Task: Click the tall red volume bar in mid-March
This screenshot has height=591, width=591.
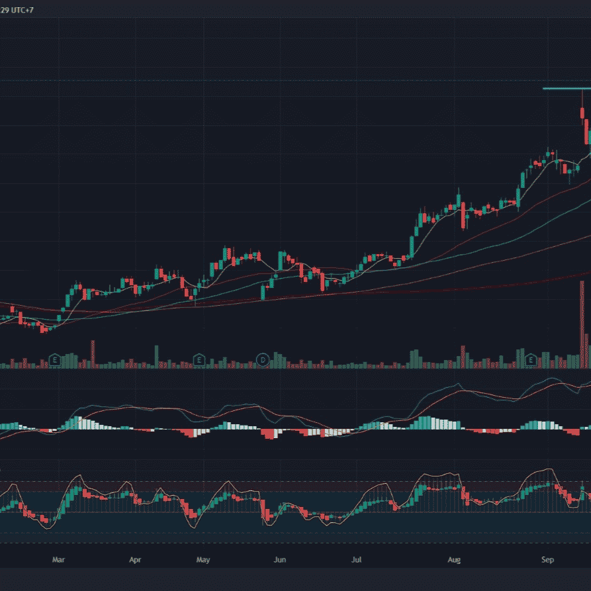Action: click(93, 354)
